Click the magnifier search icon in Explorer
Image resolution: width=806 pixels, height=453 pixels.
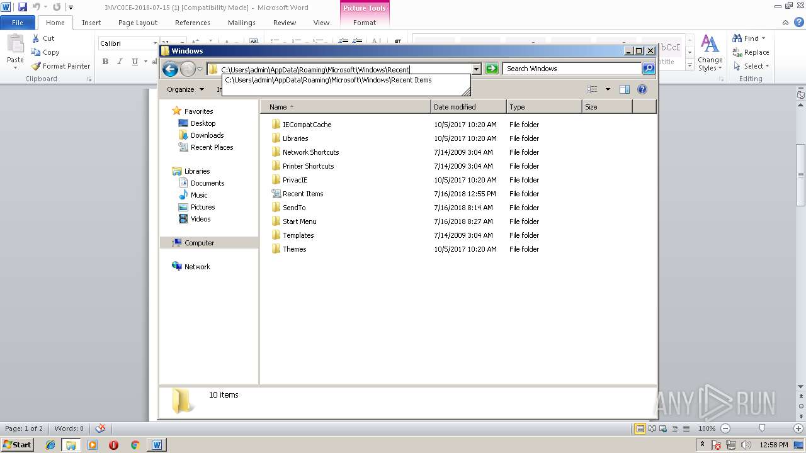coord(649,69)
